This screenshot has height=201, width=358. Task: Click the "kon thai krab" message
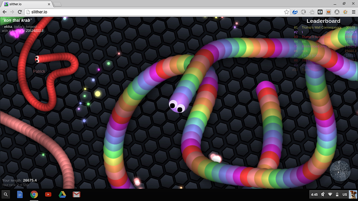point(17,20)
